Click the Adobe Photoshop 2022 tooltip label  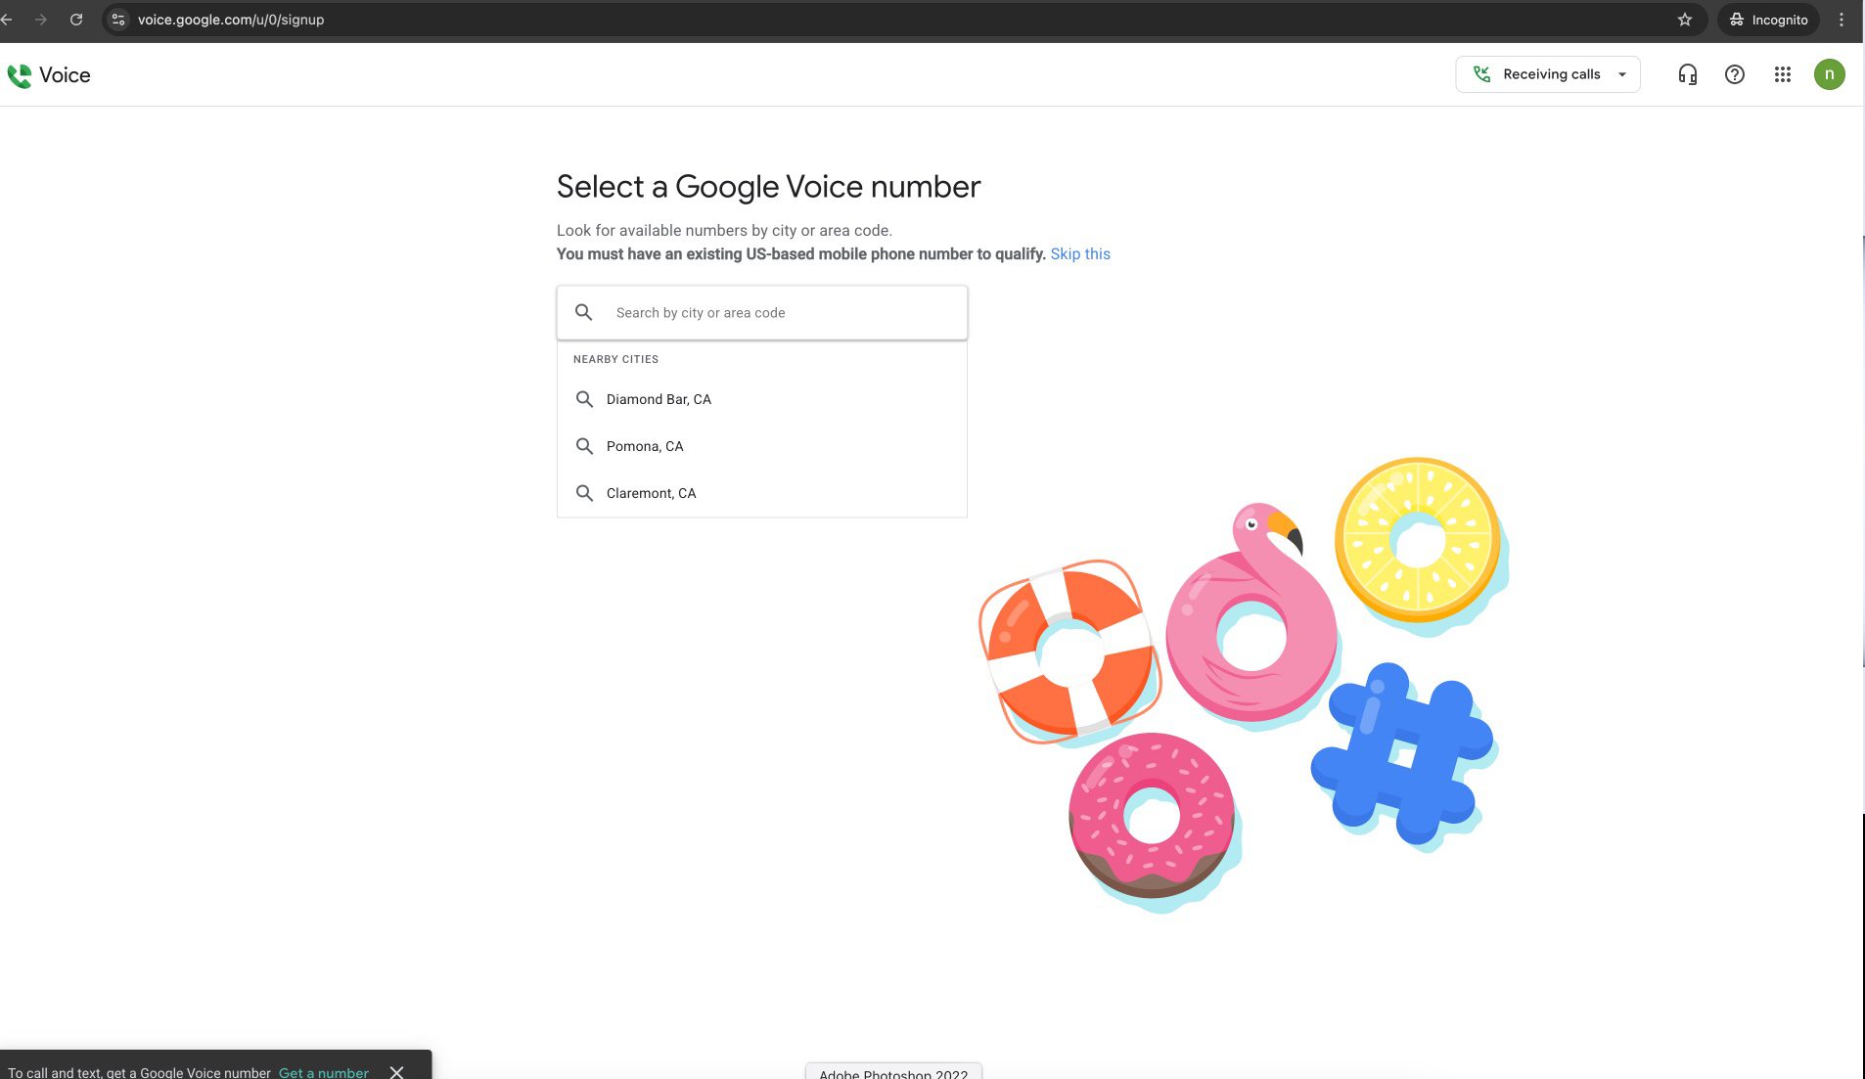[x=893, y=1072]
